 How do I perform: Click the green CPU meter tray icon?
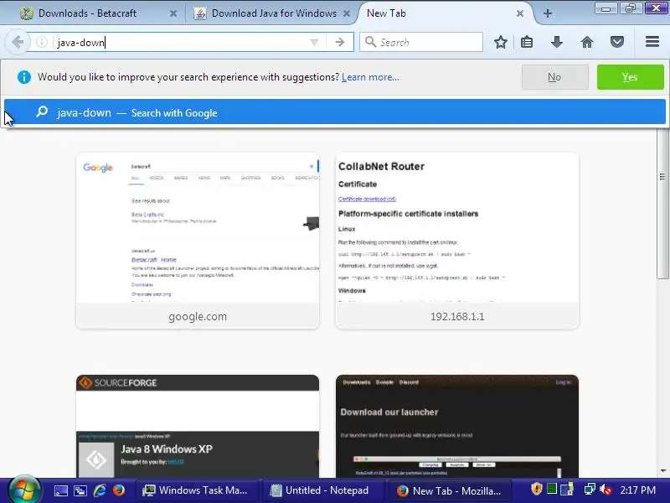click(x=552, y=489)
